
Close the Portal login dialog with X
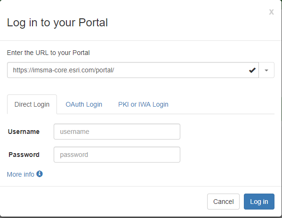(x=271, y=12)
